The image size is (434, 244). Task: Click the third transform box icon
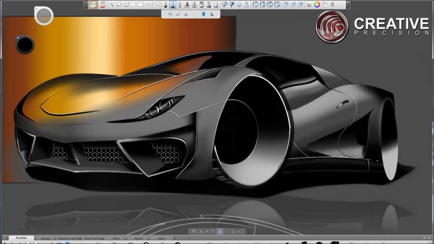click(300, 5)
